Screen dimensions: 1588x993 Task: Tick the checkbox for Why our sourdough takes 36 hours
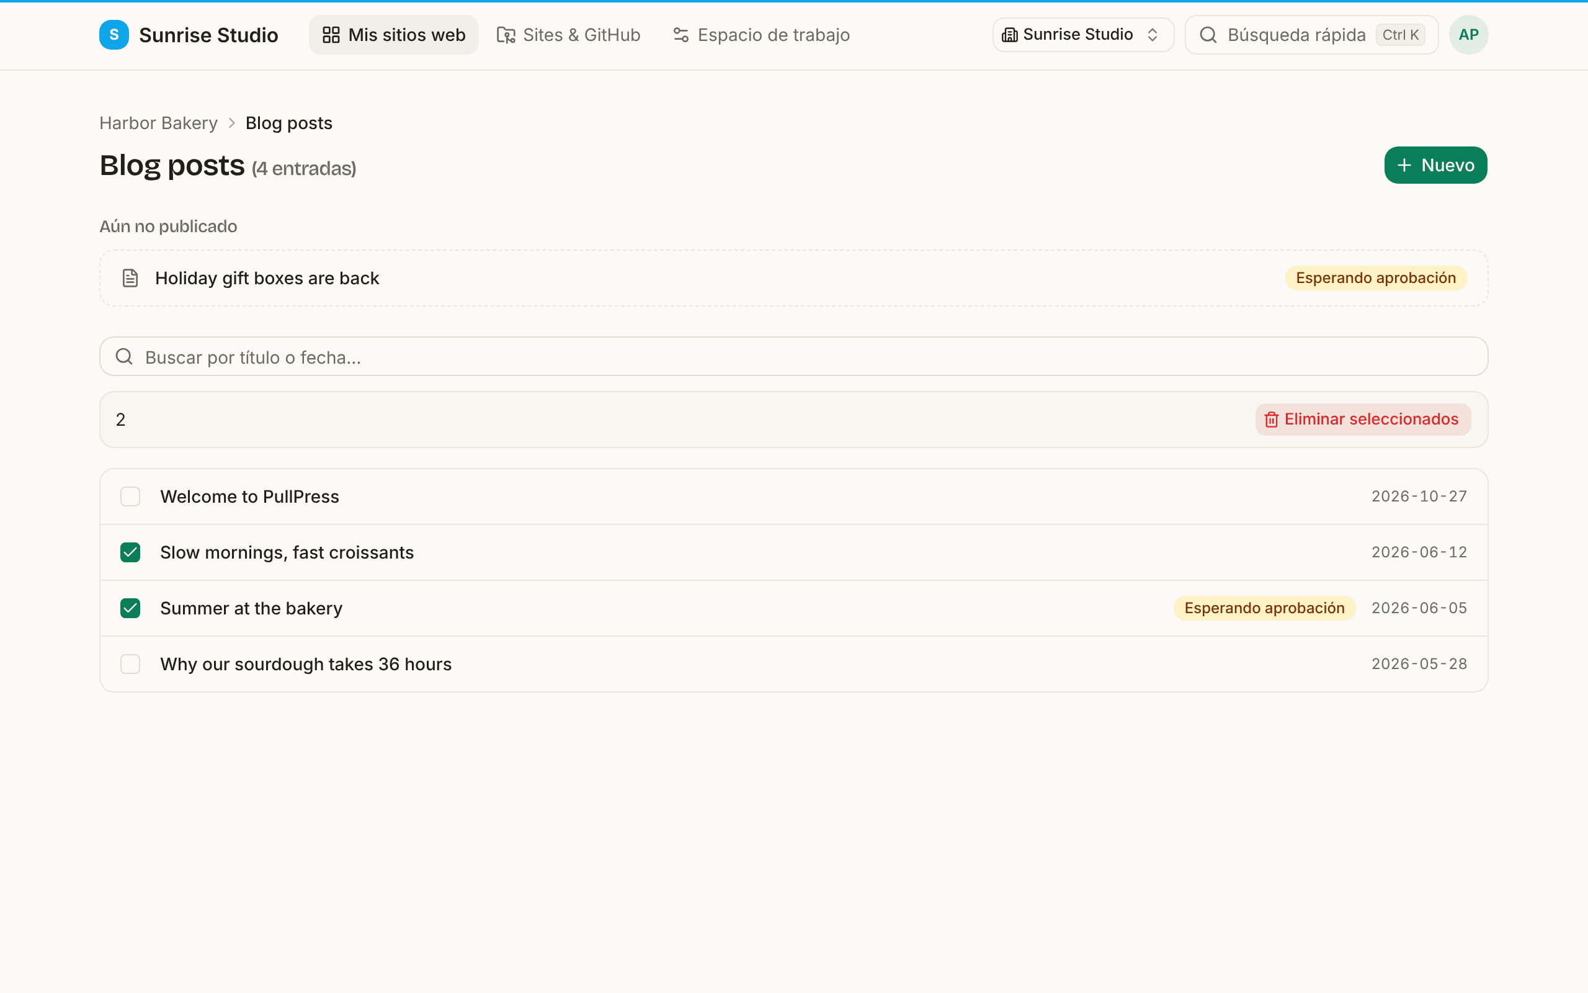(x=130, y=664)
